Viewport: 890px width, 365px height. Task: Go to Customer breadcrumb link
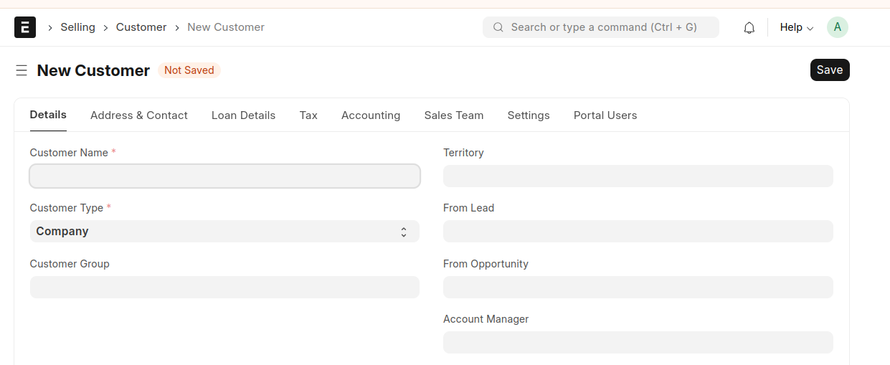pyautogui.click(x=141, y=27)
